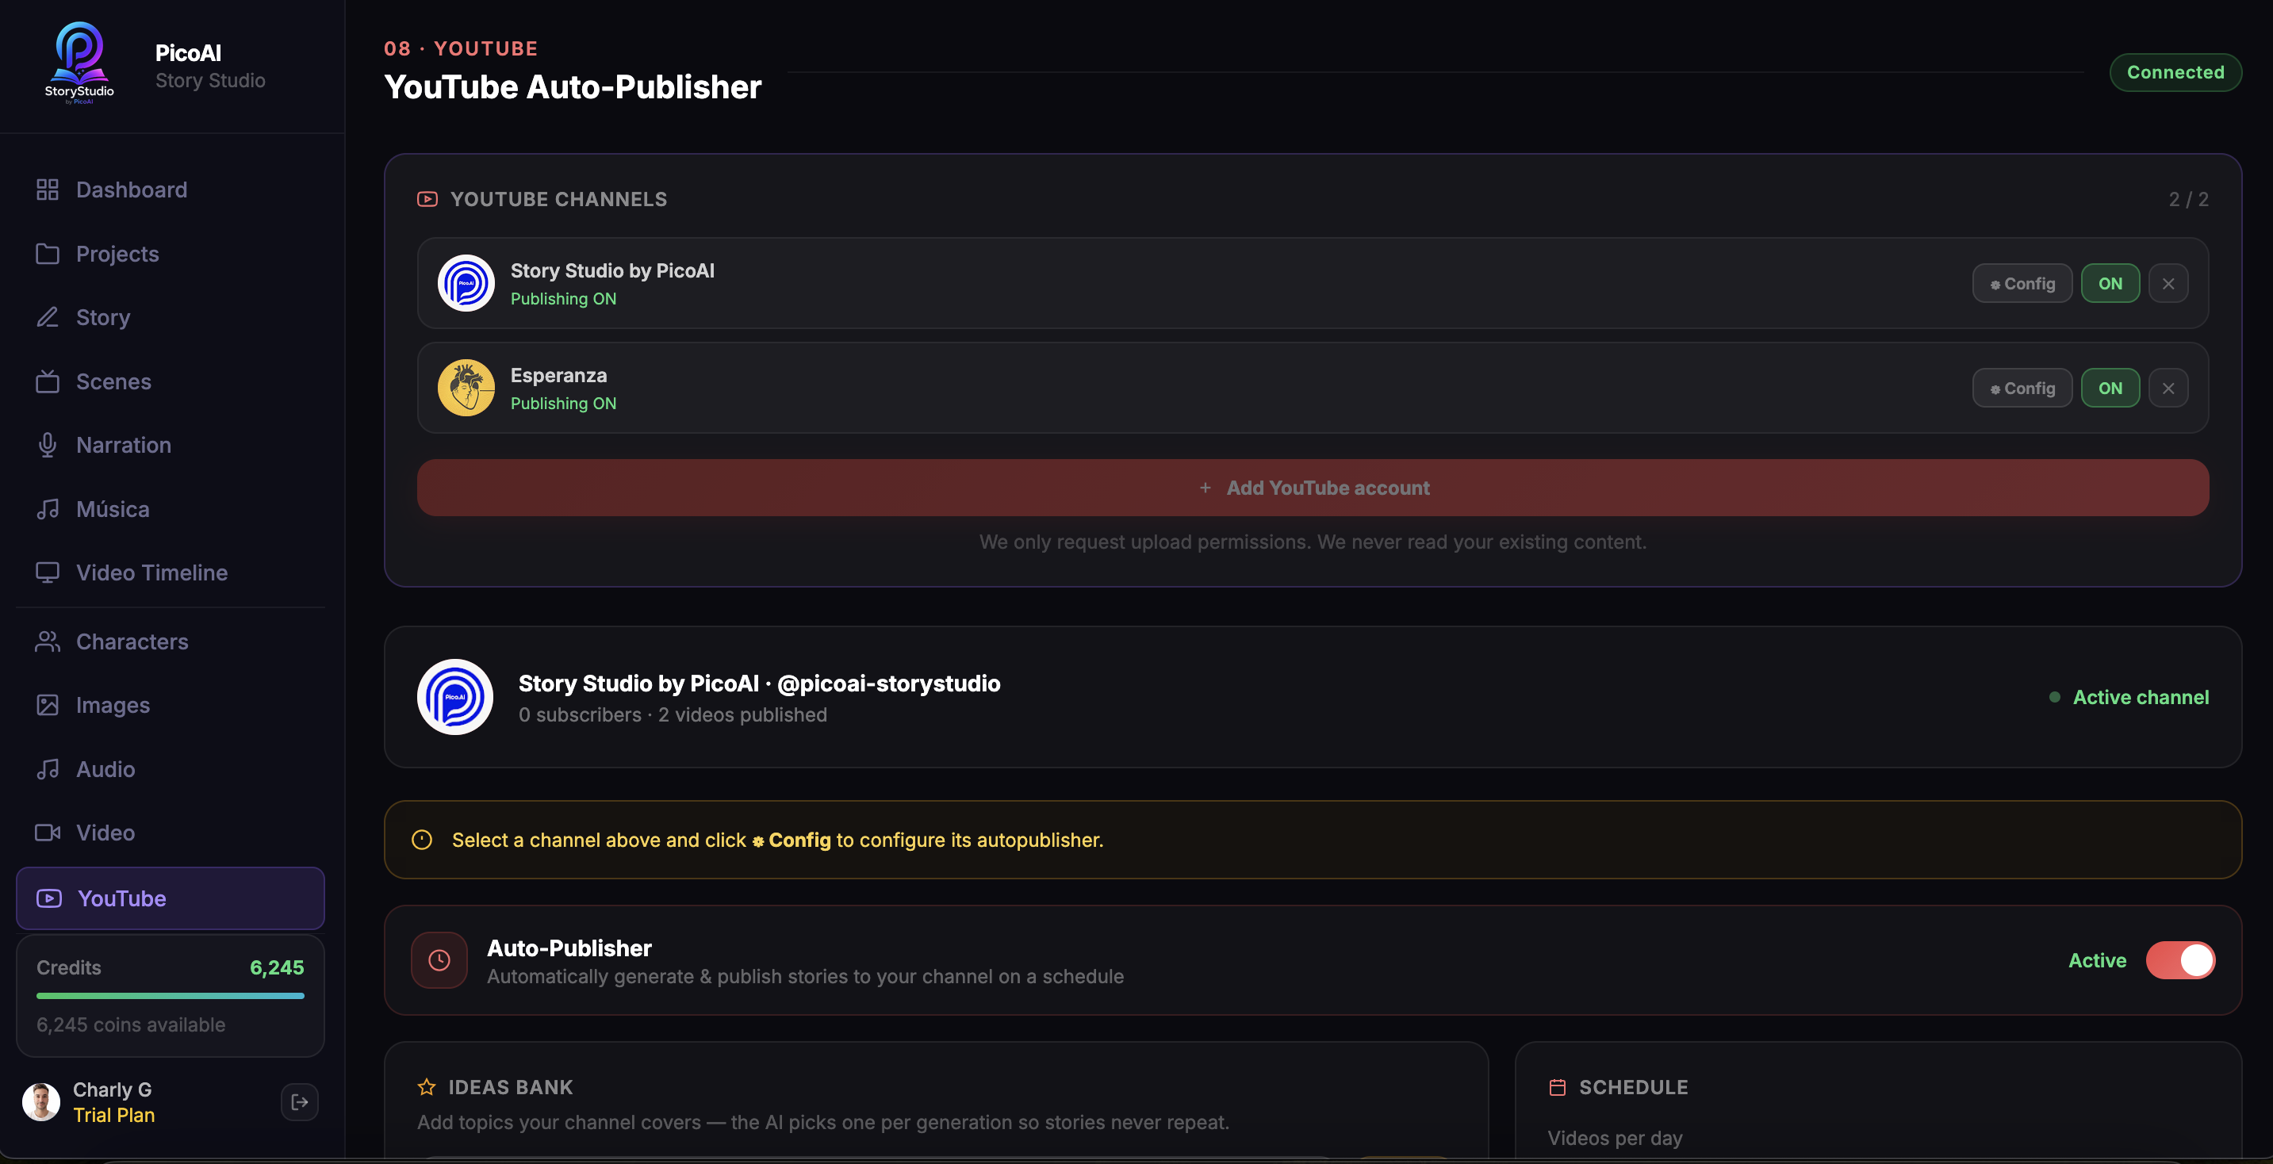The height and width of the screenshot is (1164, 2273).
Task: Click the 6,245 credits value
Action: [x=277, y=967]
